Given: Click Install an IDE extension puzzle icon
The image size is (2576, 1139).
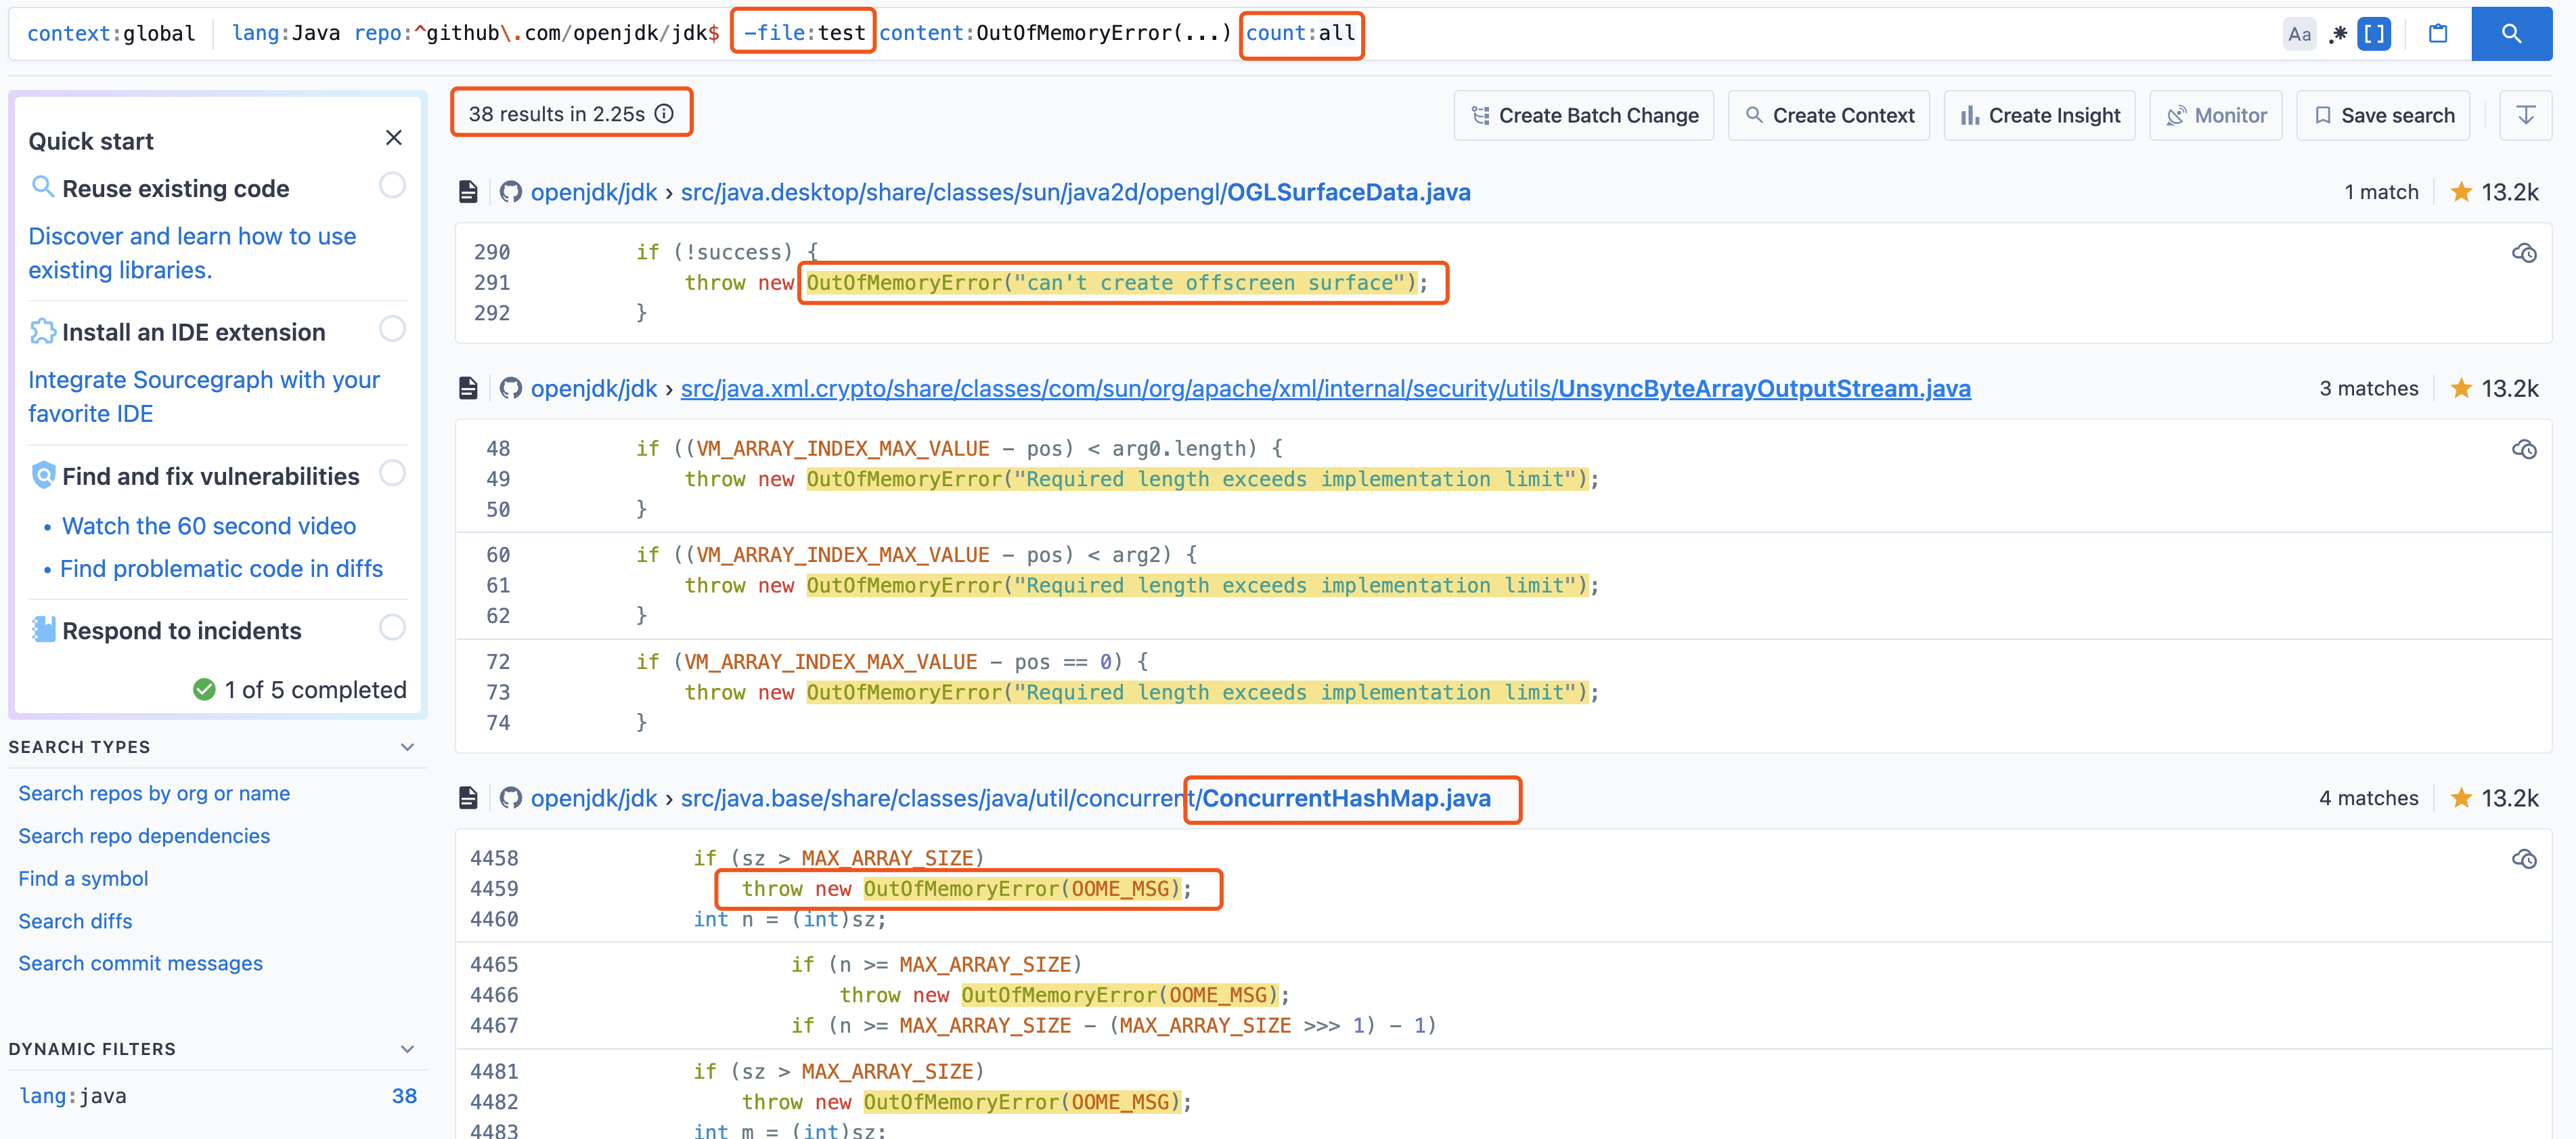Looking at the screenshot, I should (43, 331).
